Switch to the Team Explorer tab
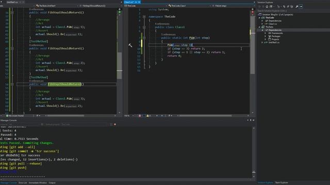The image size is (330, 185). pos(282,182)
